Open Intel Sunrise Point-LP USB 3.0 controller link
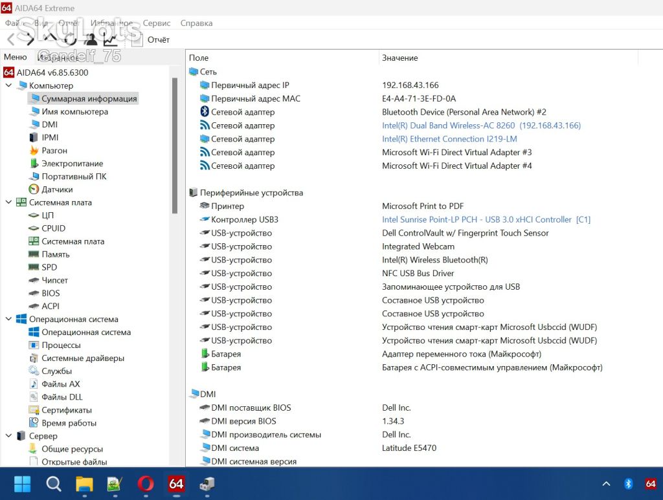Viewport: 663px width, 500px height. (486, 219)
